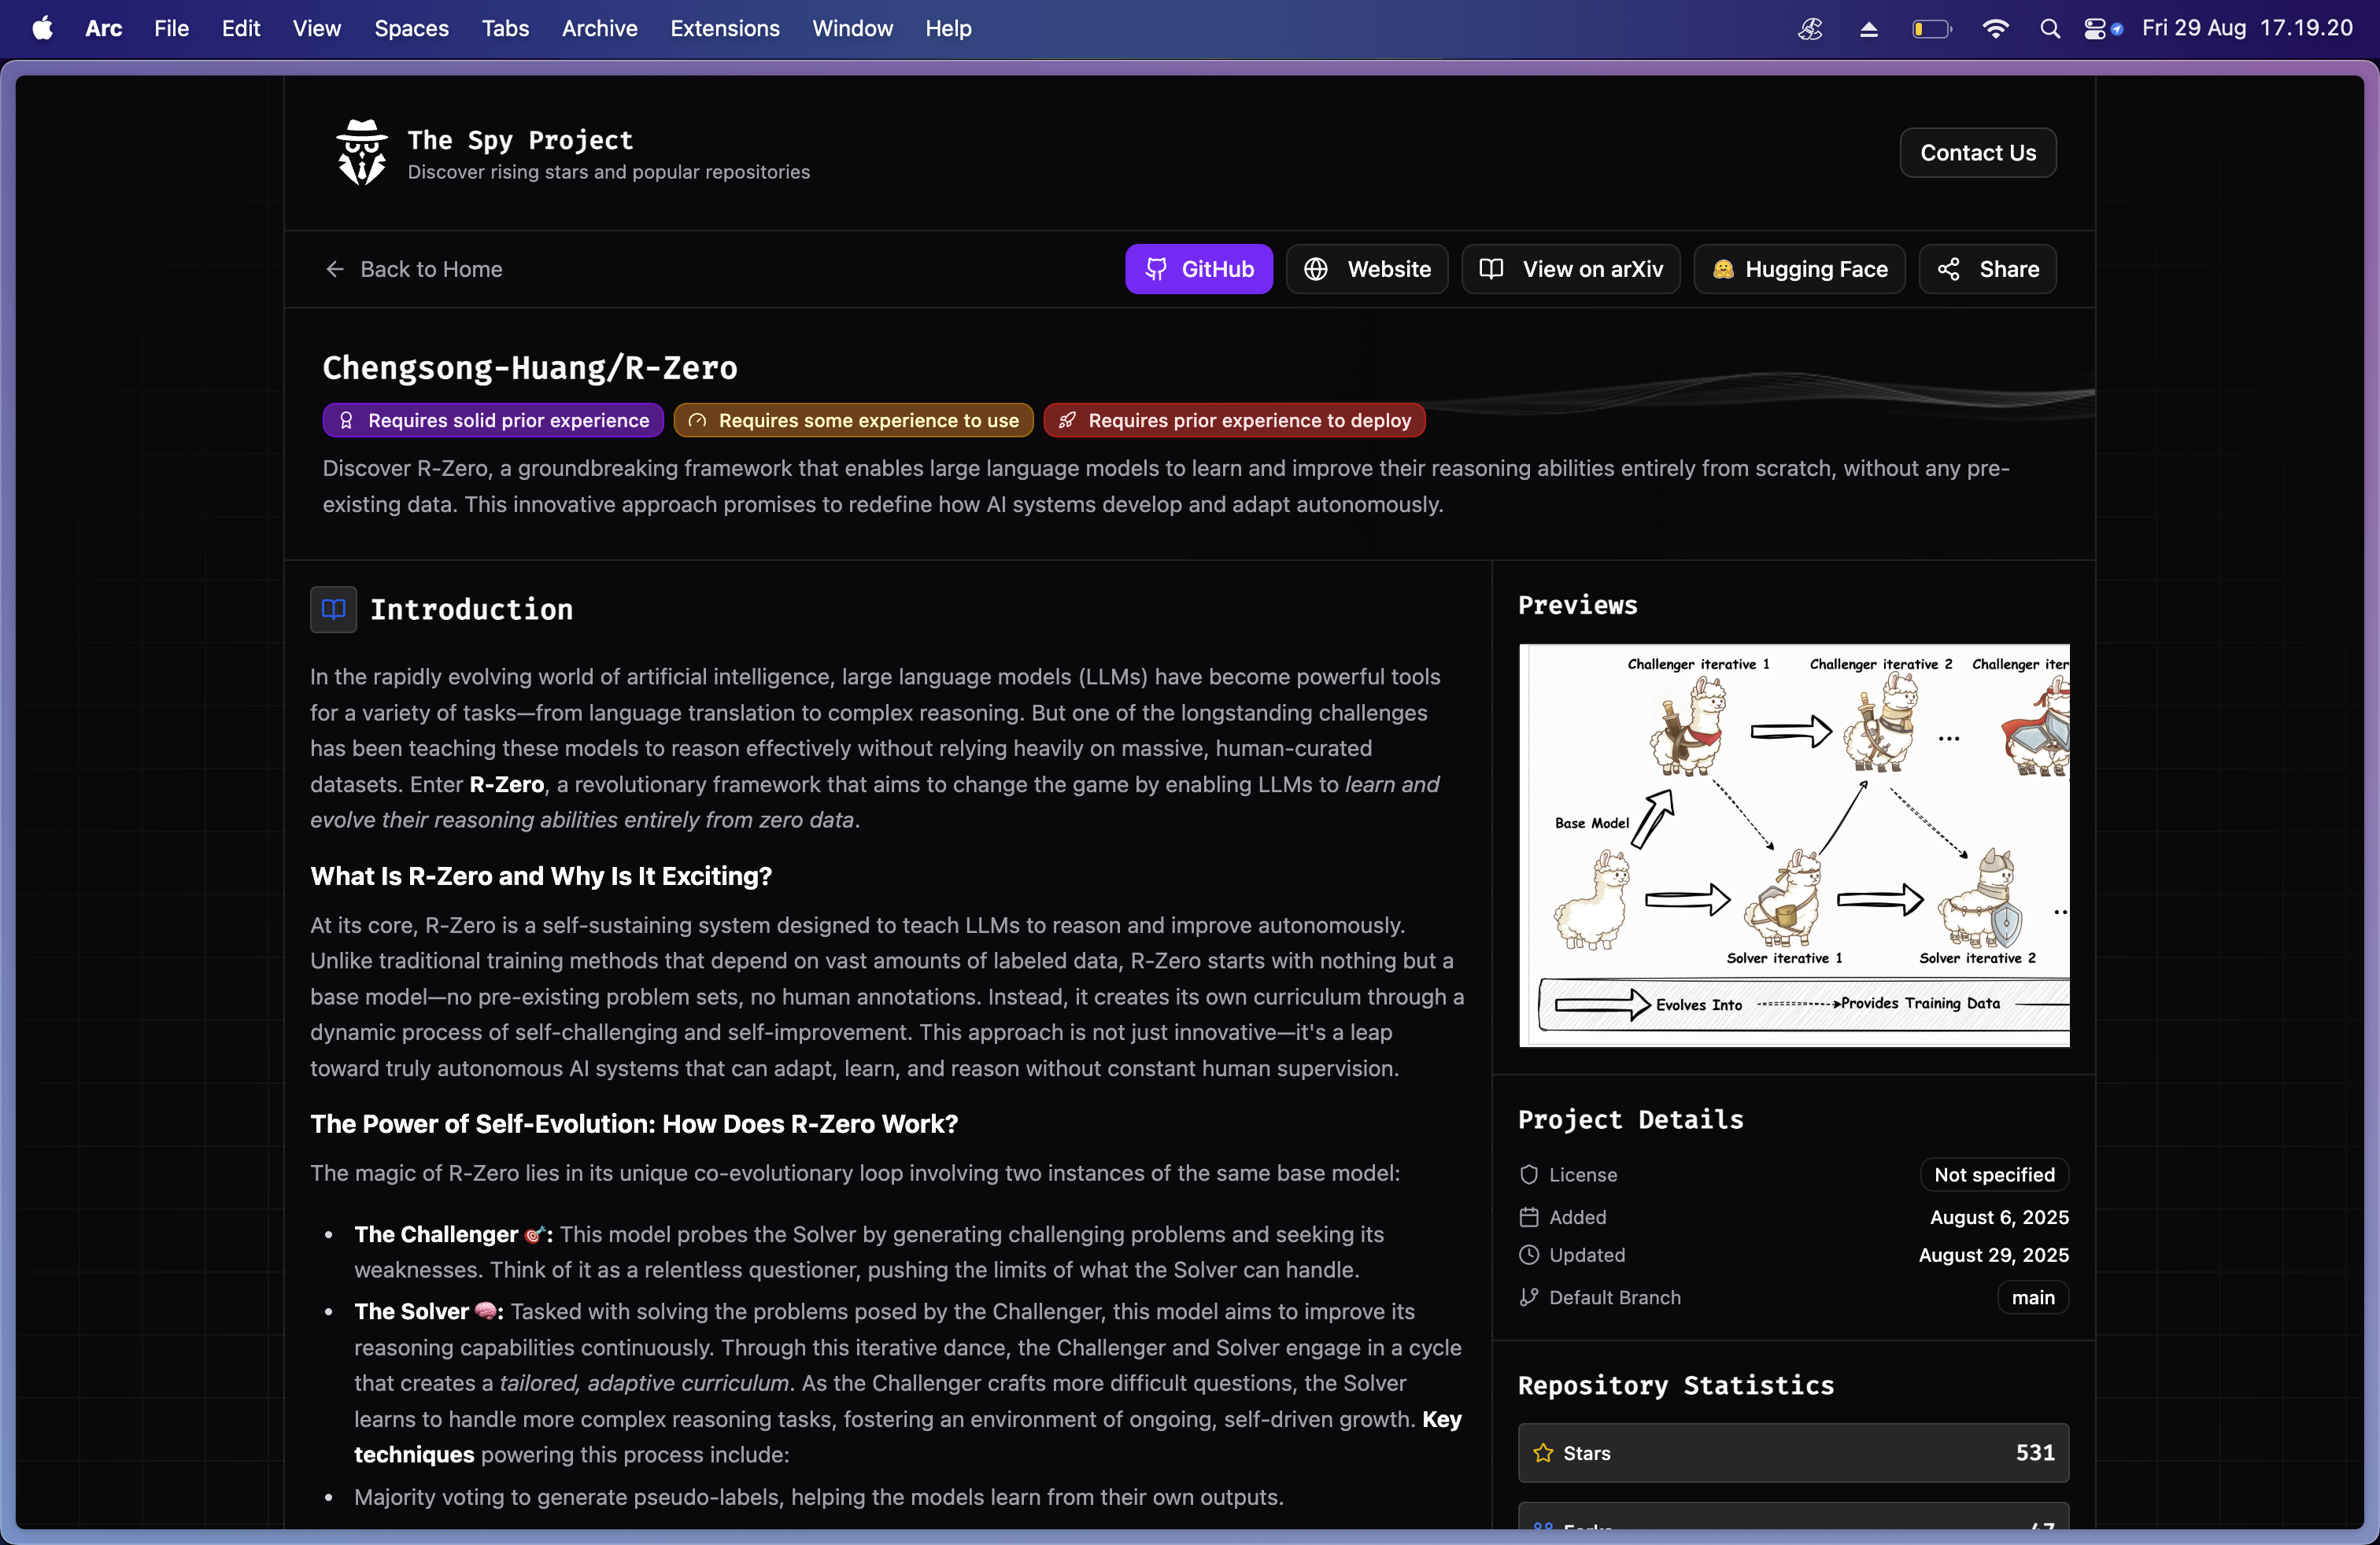Image resolution: width=2380 pixels, height=1545 pixels.
Task: Click the date and time display
Action: pos(2247,28)
